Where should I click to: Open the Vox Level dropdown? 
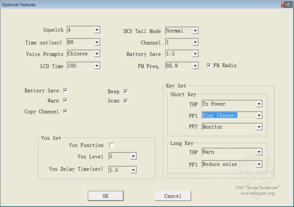click(x=133, y=156)
